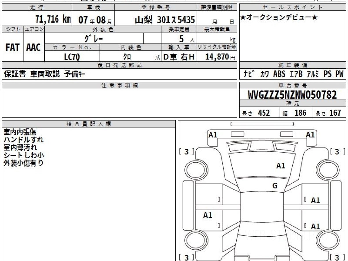Select inspector note シートしわ小
The image size is (348, 261).
[23, 155]
